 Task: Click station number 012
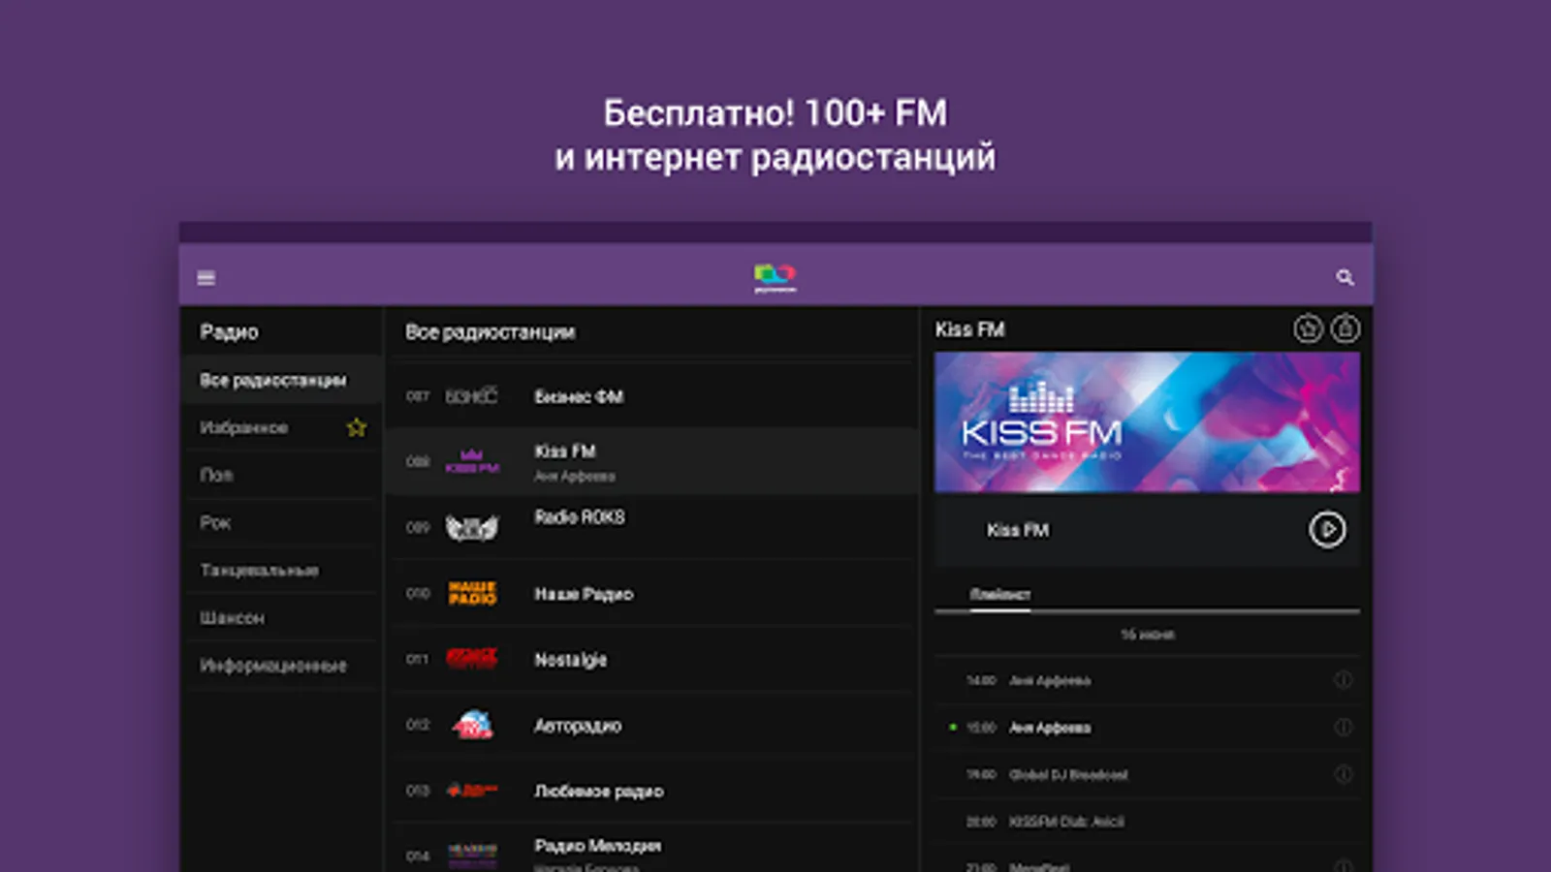point(418,725)
